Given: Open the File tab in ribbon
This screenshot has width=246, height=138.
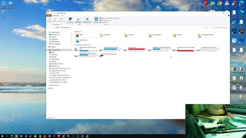Looking at the screenshot, I should (x=49, y=15).
